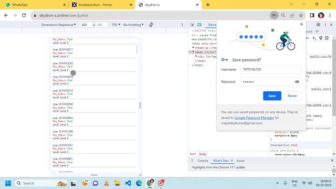
Task: Click the body breadcrumb in DevTools
Action: tap(203, 154)
